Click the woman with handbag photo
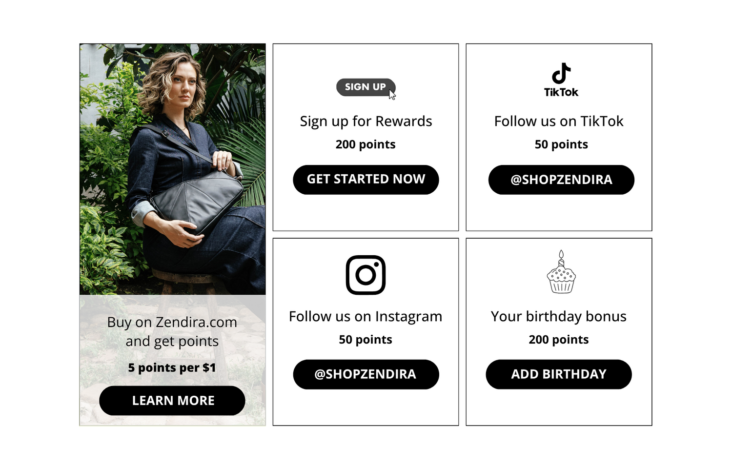This screenshot has width=732, height=469. (x=173, y=169)
